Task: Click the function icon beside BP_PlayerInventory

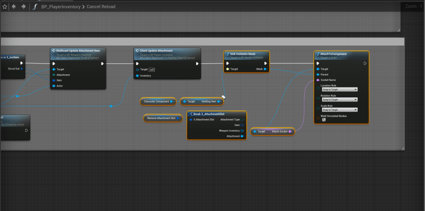Action: (x=35, y=7)
